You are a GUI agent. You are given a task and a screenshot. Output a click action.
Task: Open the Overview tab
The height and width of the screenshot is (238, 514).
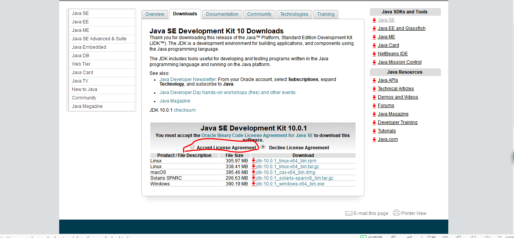pos(155,14)
